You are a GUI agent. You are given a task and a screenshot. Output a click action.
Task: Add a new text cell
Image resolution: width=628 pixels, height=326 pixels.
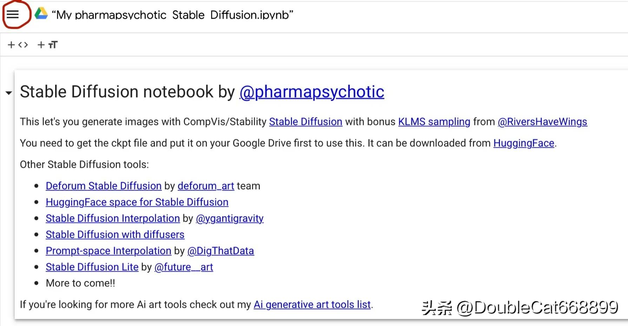pyautogui.click(x=47, y=45)
